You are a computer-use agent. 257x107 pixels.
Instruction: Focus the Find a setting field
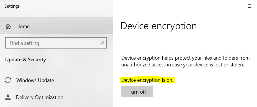click(x=56, y=43)
